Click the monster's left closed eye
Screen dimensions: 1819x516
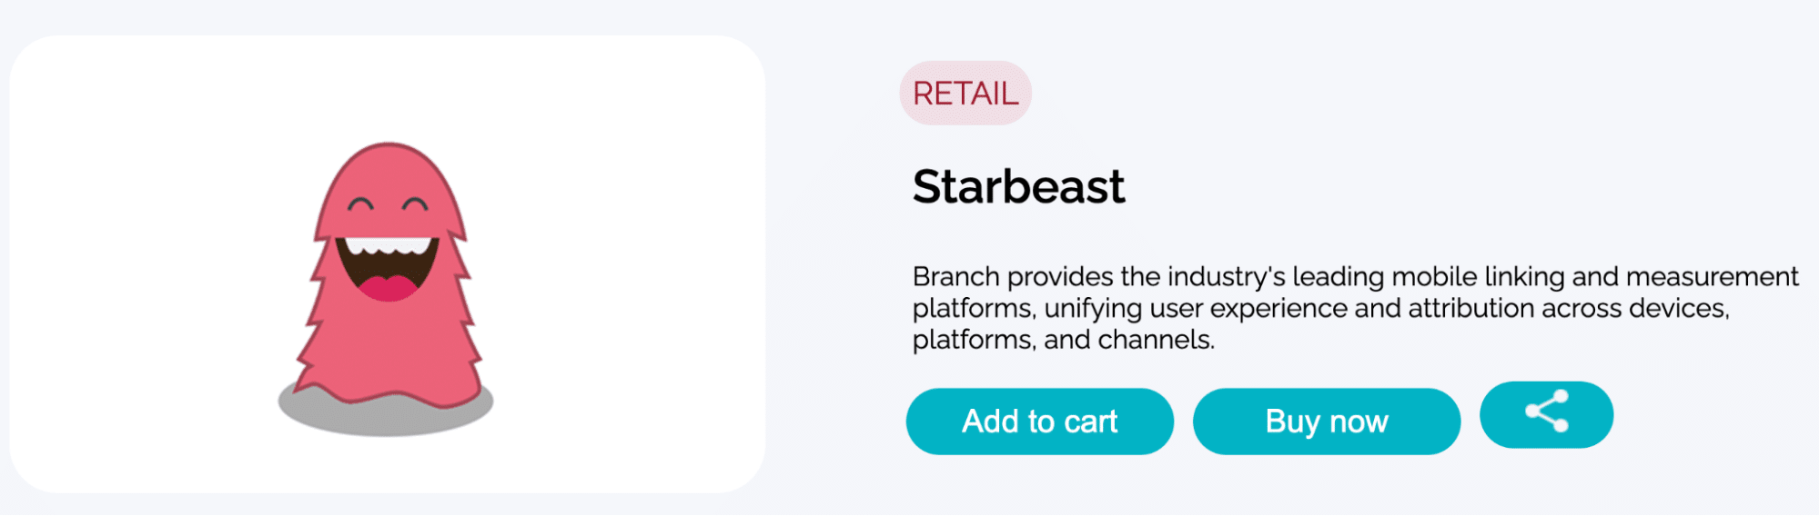click(360, 203)
